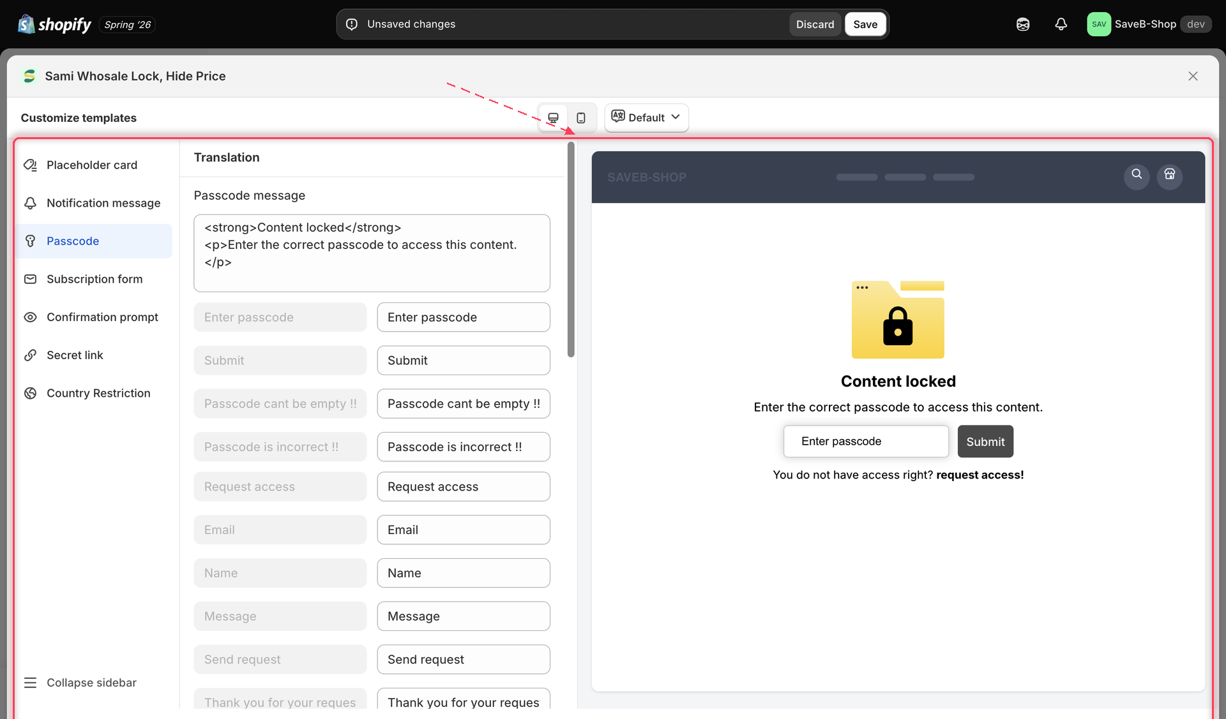Edit the Passcode is incorrect translation
This screenshot has width=1226, height=719.
[x=464, y=447]
